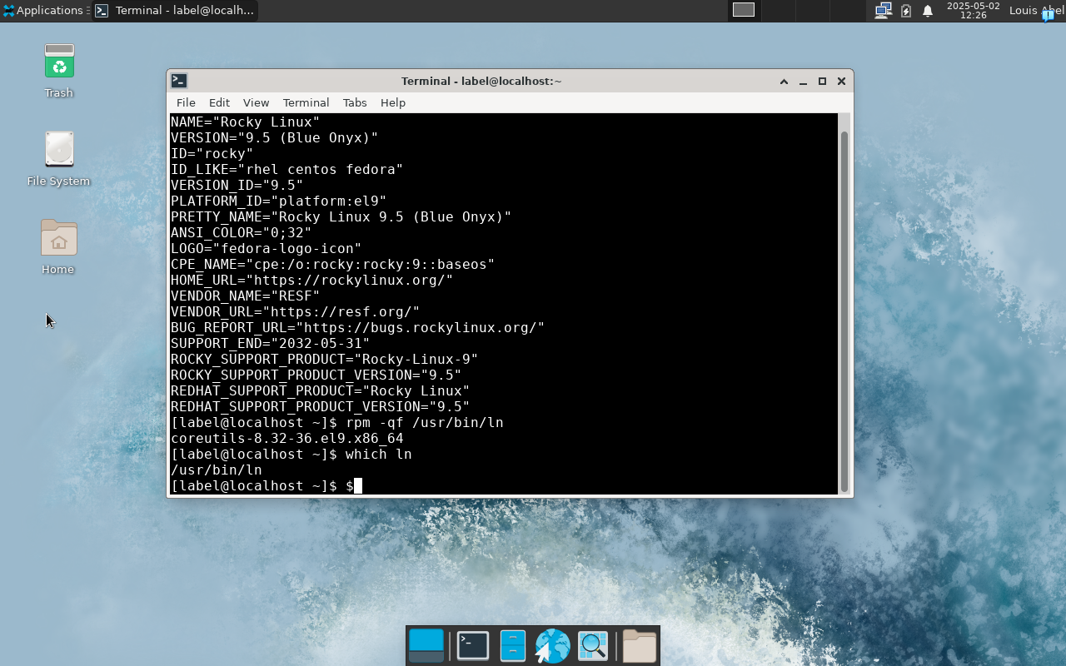Open File Manager cabinet icon in dock

click(512, 646)
